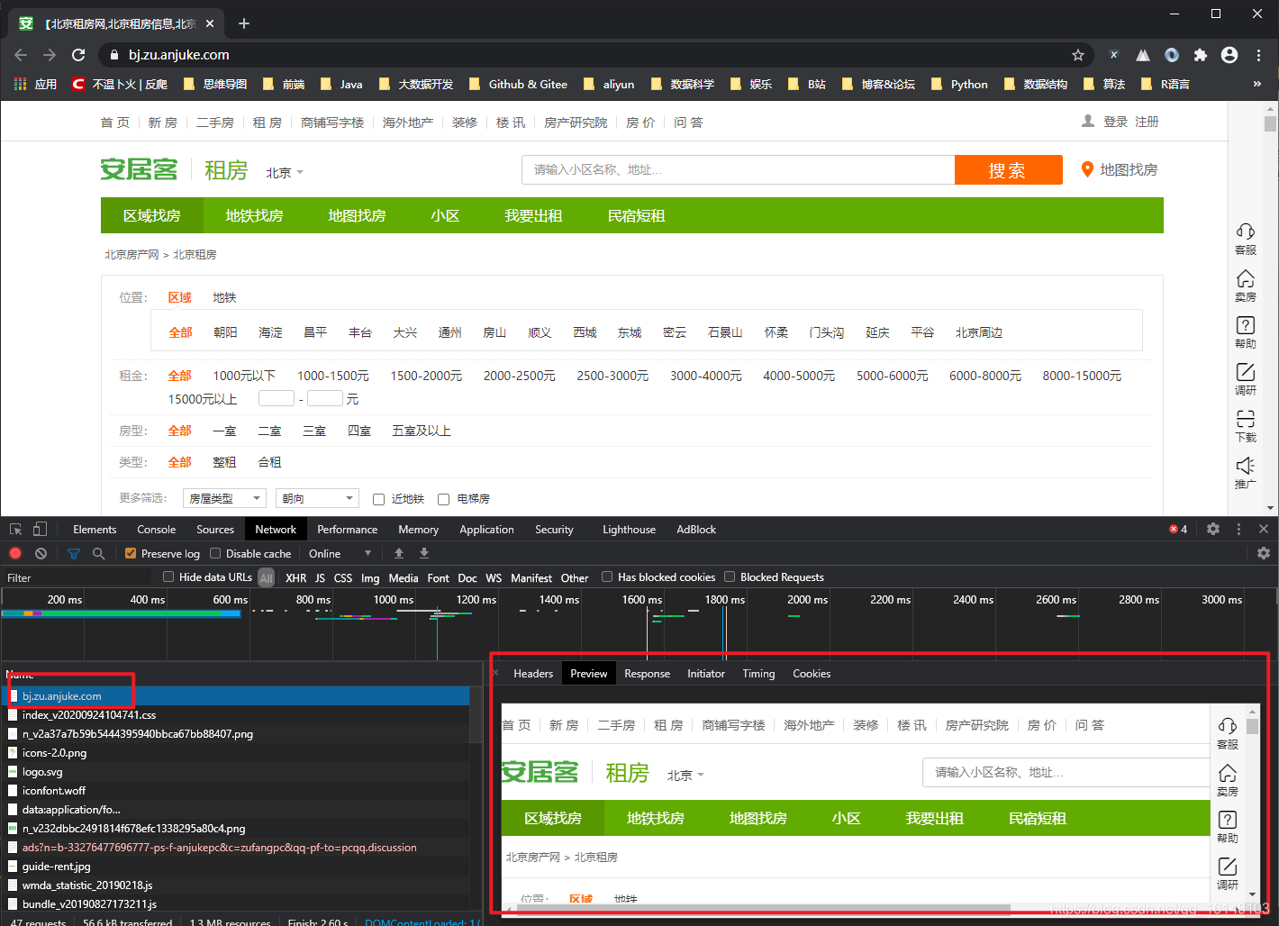This screenshot has height=926, width=1279.
Task: Select the 朝阳 district filter
Action: point(225,332)
